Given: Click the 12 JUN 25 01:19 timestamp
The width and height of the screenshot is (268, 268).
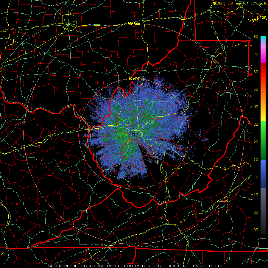Looking at the screenshot, I should pos(202,266).
